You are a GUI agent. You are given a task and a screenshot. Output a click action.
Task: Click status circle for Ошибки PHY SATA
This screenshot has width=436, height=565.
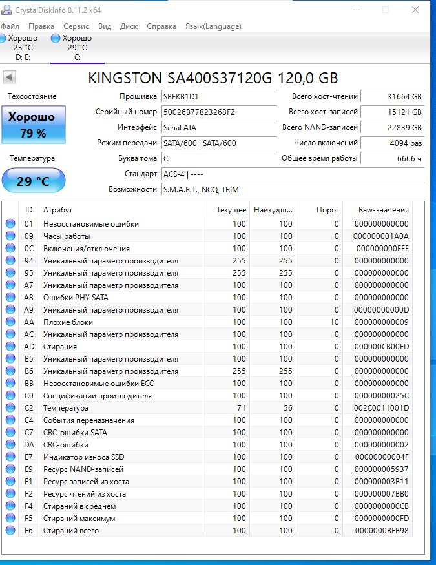click(x=10, y=297)
